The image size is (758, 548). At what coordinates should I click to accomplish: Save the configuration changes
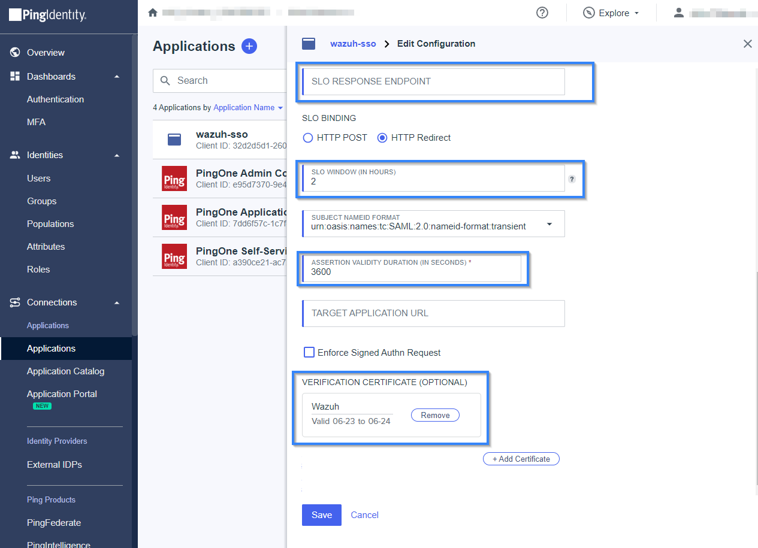pyautogui.click(x=322, y=515)
